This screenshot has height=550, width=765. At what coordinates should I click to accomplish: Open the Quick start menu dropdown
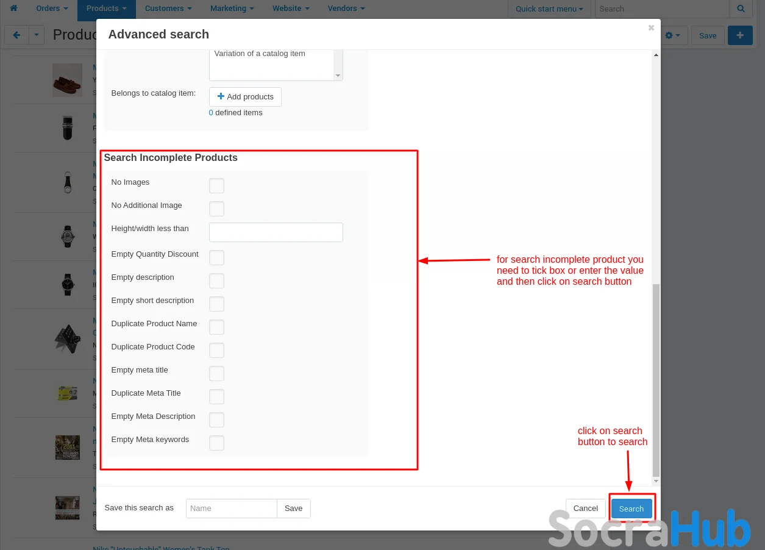point(549,9)
